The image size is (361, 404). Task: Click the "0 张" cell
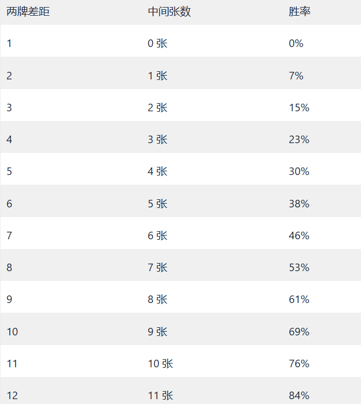point(157,44)
